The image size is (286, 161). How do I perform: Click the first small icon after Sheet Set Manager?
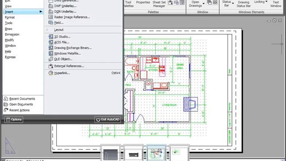[171, 2]
